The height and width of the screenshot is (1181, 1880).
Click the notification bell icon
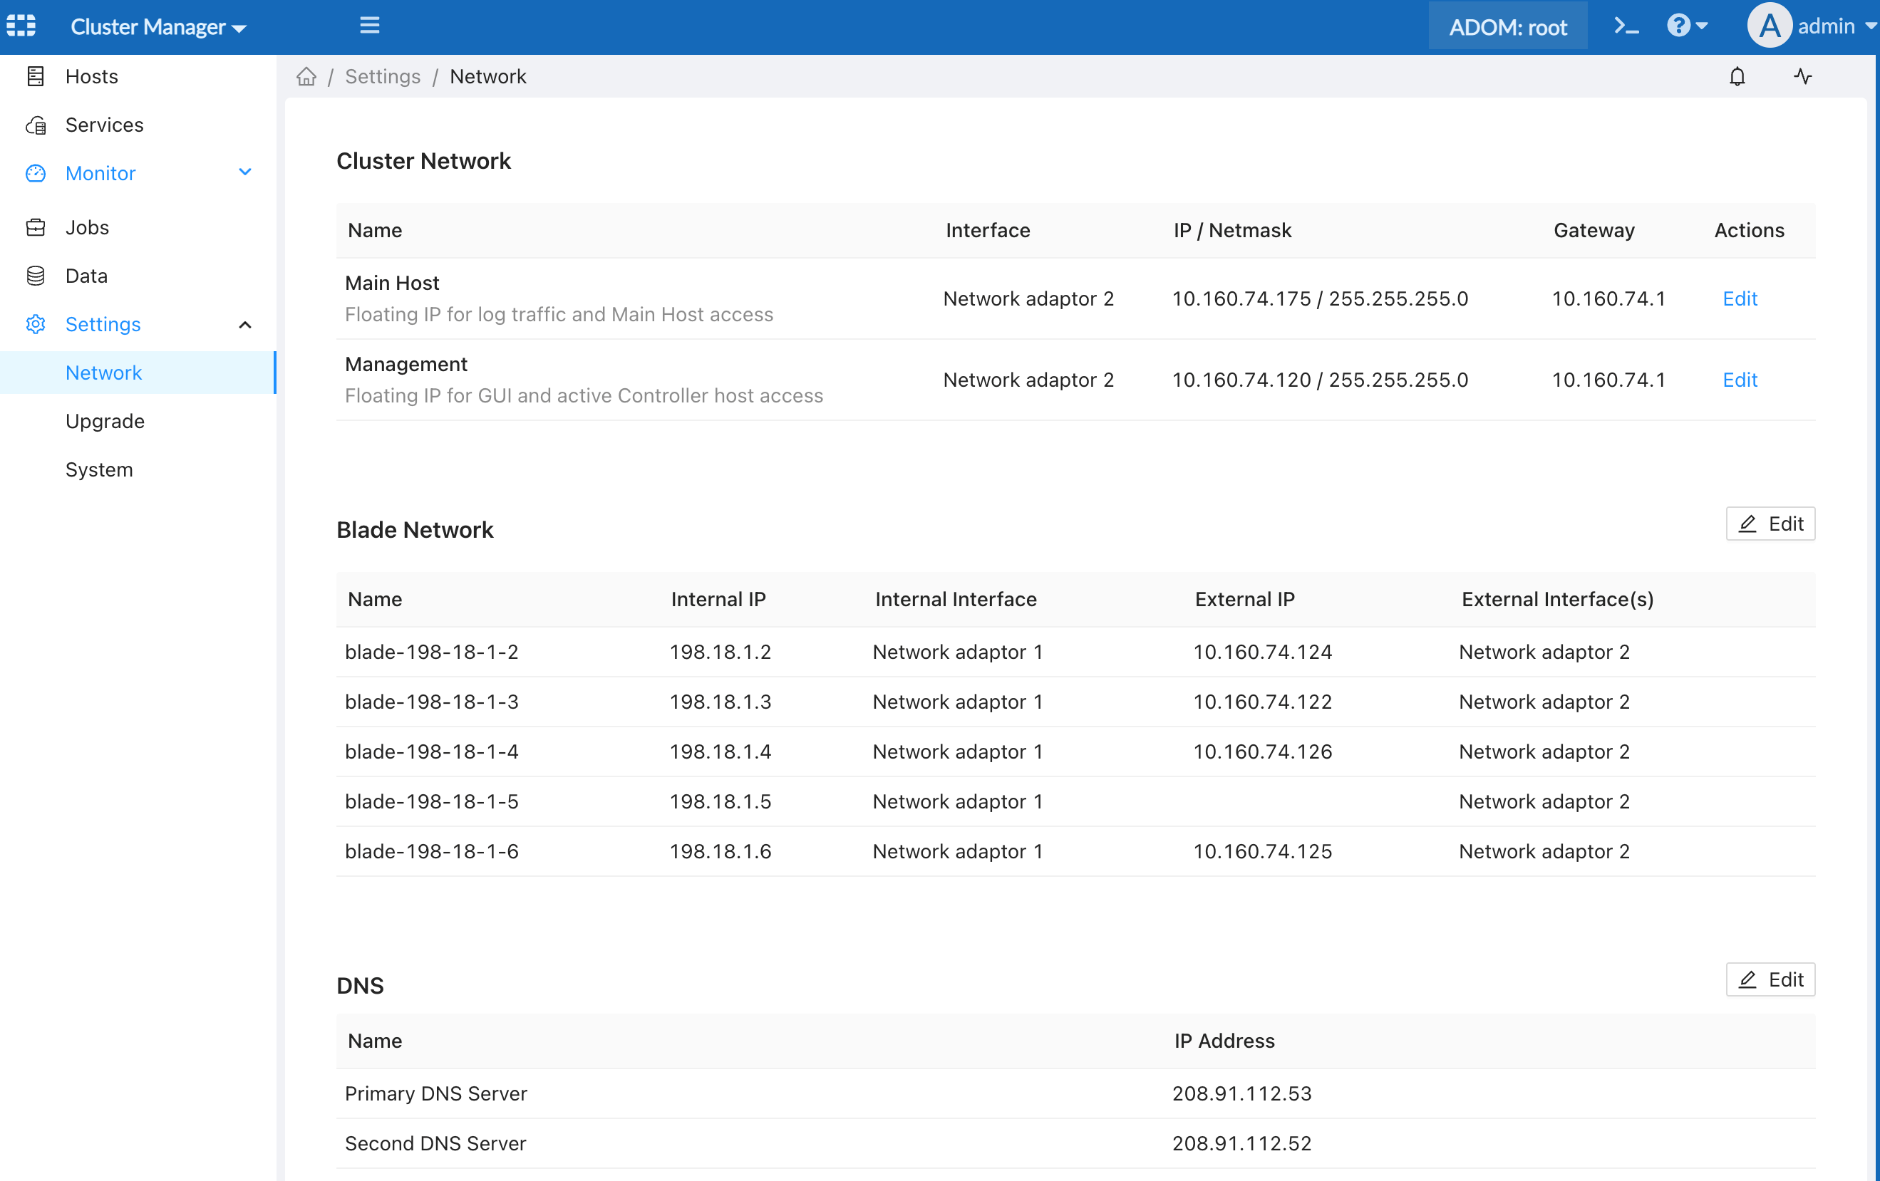pyautogui.click(x=1737, y=76)
